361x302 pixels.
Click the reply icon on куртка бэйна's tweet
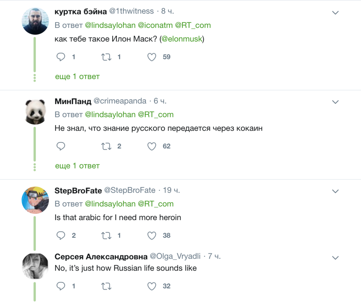pyautogui.click(x=61, y=57)
